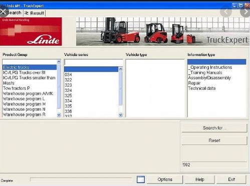This screenshot has width=250, height=186.
Task: Choose Masts in Product Group list
Action: point(30,83)
